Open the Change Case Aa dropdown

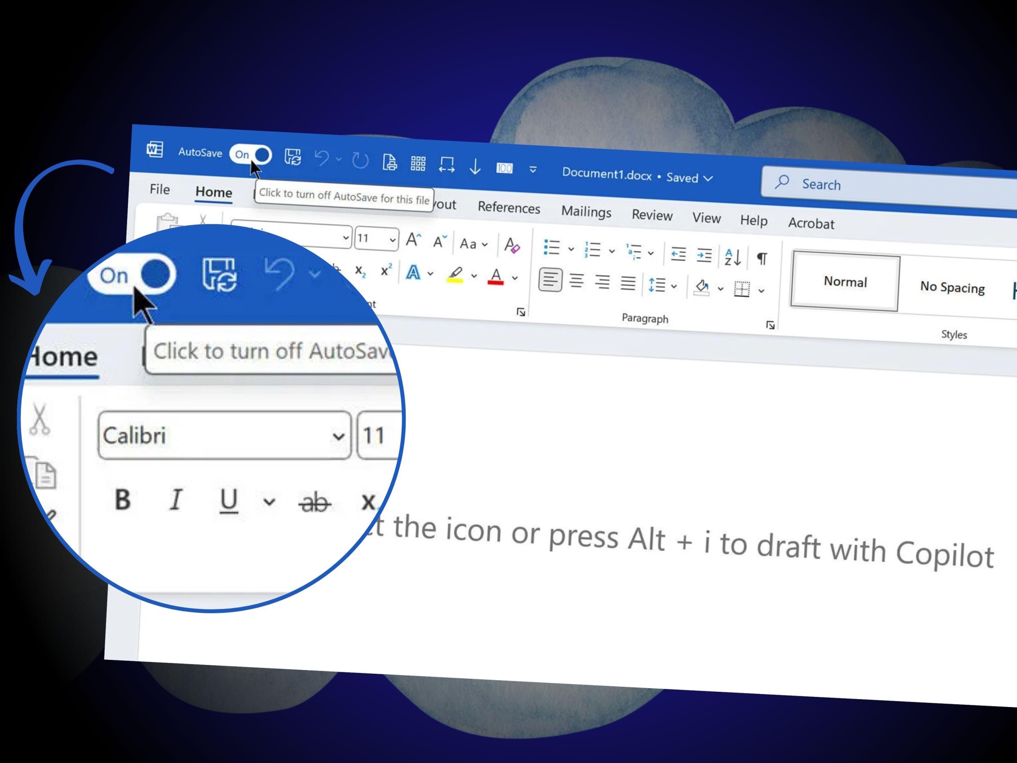pyautogui.click(x=473, y=244)
